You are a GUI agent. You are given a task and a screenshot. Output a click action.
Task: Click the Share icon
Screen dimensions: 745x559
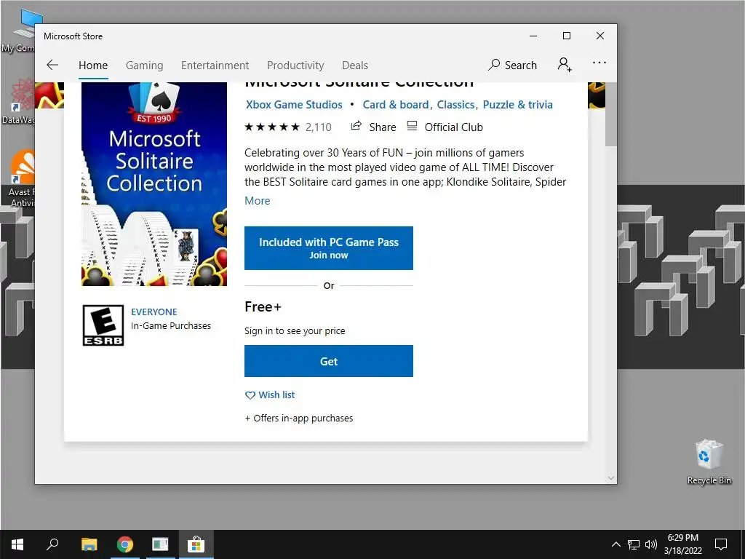pos(356,126)
